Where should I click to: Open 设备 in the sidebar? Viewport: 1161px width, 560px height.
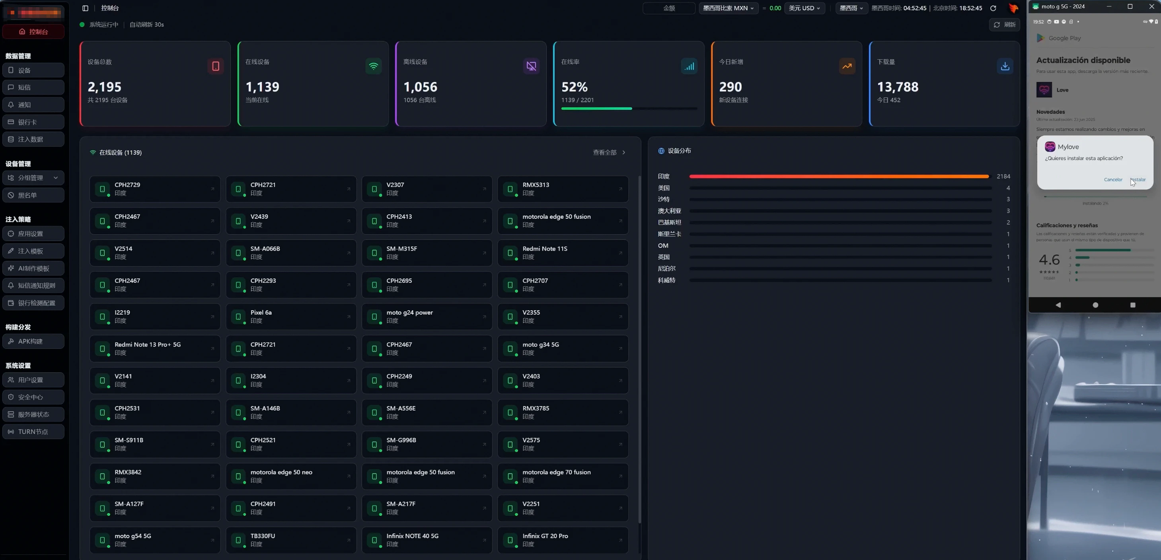[33, 70]
